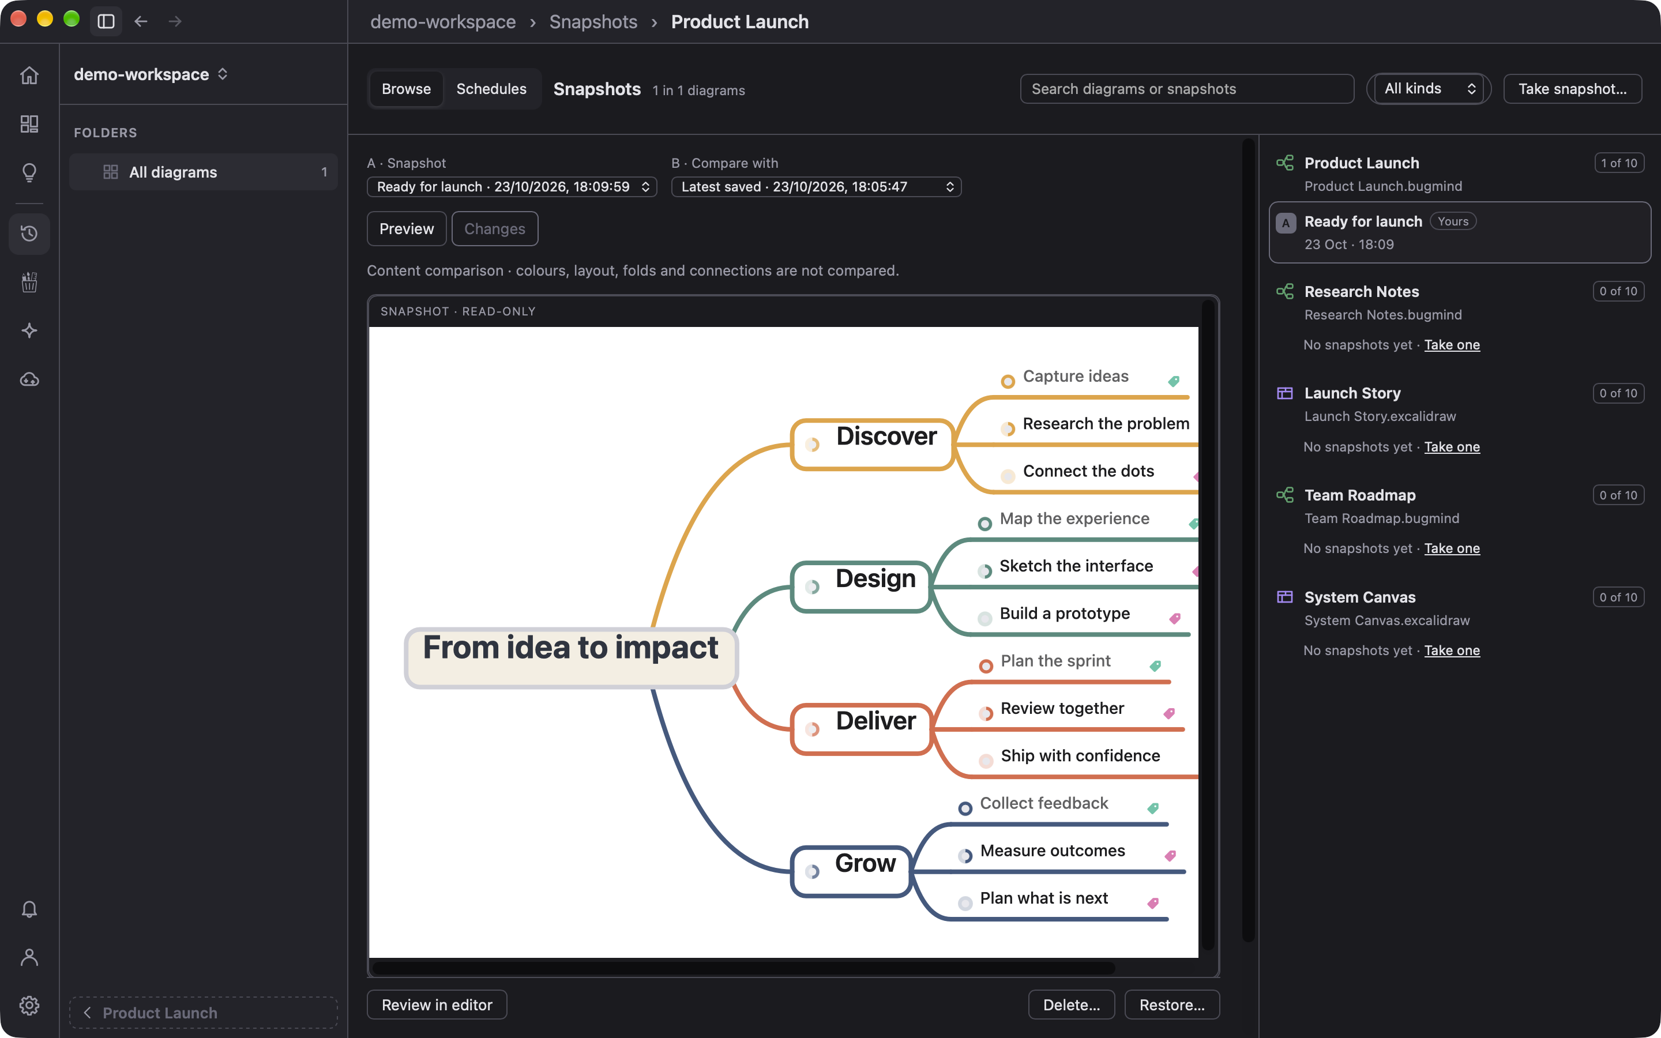Click the green tag on Plan the sprint

[x=1156, y=666]
